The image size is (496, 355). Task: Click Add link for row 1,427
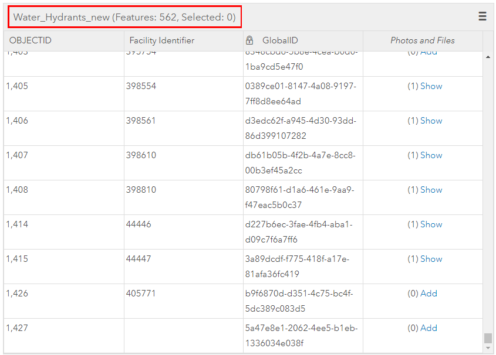pyautogui.click(x=428, y=328)
